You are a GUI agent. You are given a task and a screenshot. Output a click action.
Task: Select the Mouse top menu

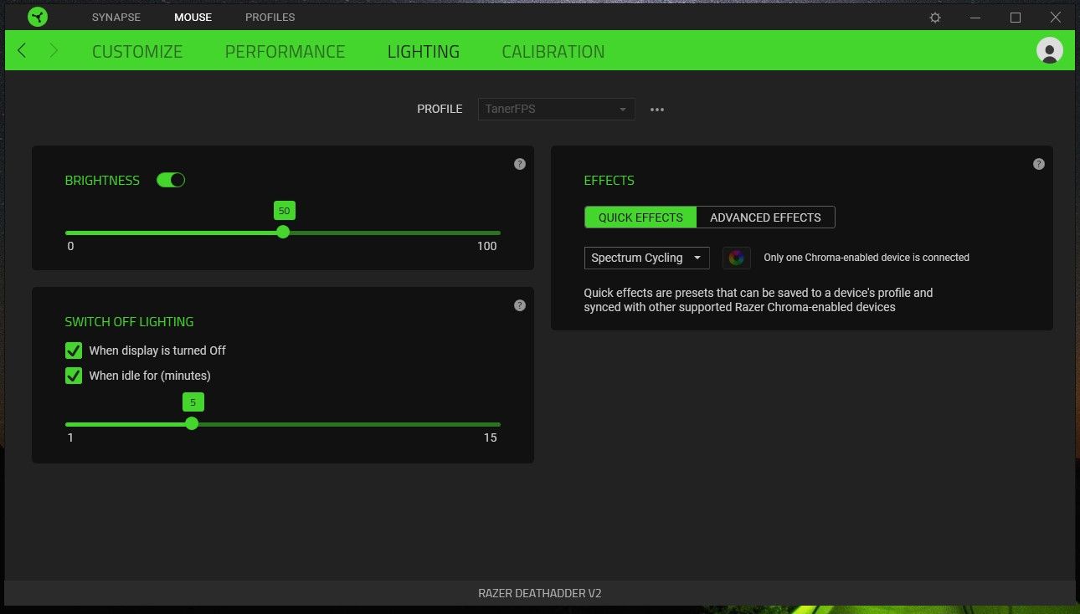[x=193, y=17]
